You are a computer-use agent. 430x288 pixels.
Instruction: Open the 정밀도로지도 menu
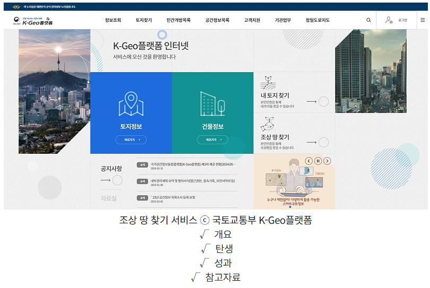click(x=318, y=20)
